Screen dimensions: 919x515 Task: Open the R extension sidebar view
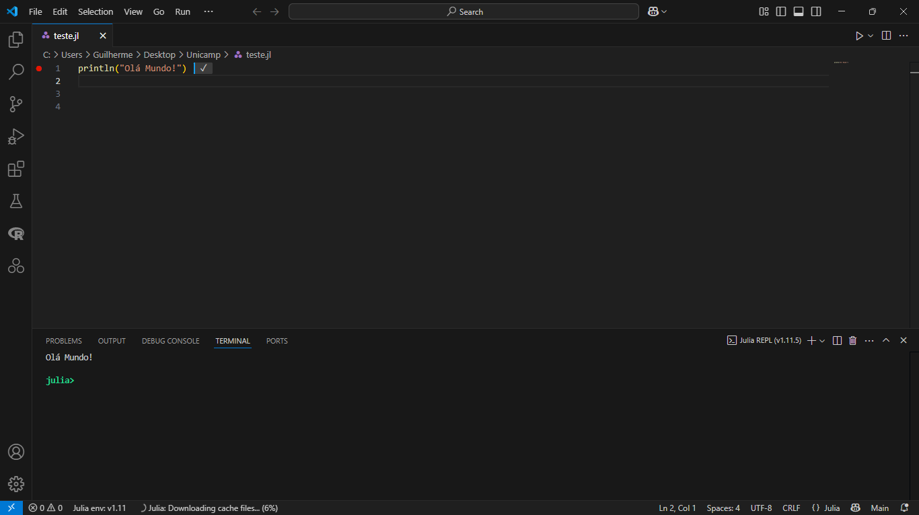15,233
